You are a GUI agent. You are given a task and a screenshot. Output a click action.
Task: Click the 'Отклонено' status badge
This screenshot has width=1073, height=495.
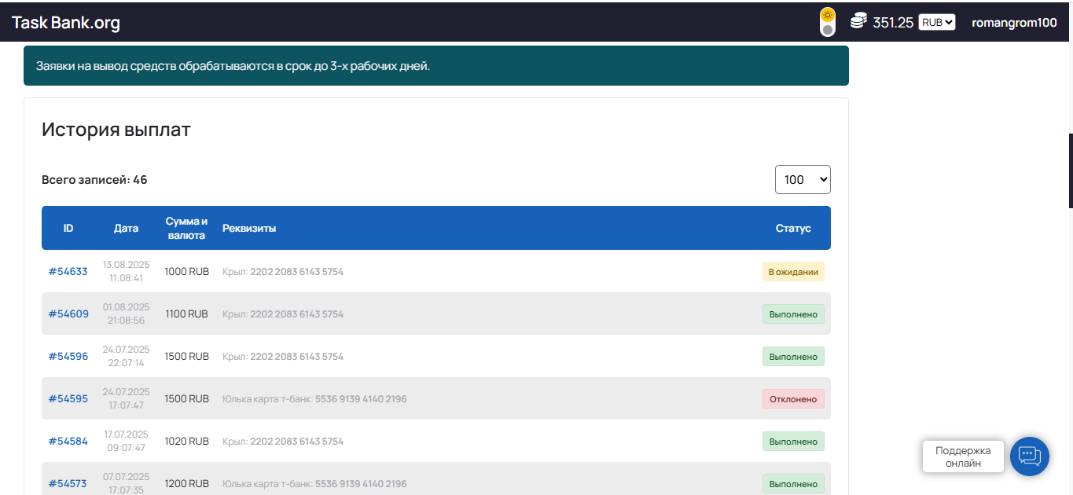(x=793, y=399)
